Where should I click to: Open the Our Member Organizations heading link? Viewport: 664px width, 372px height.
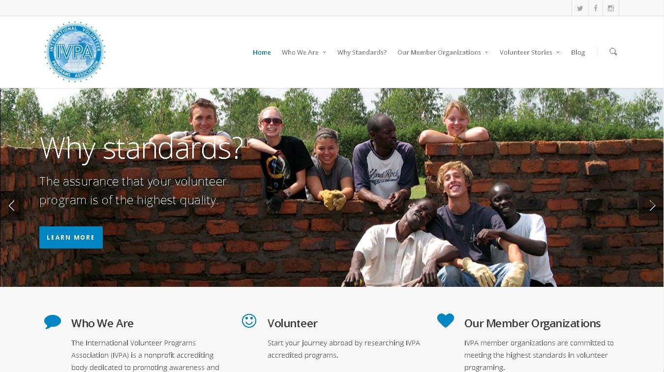coord(532,323)
